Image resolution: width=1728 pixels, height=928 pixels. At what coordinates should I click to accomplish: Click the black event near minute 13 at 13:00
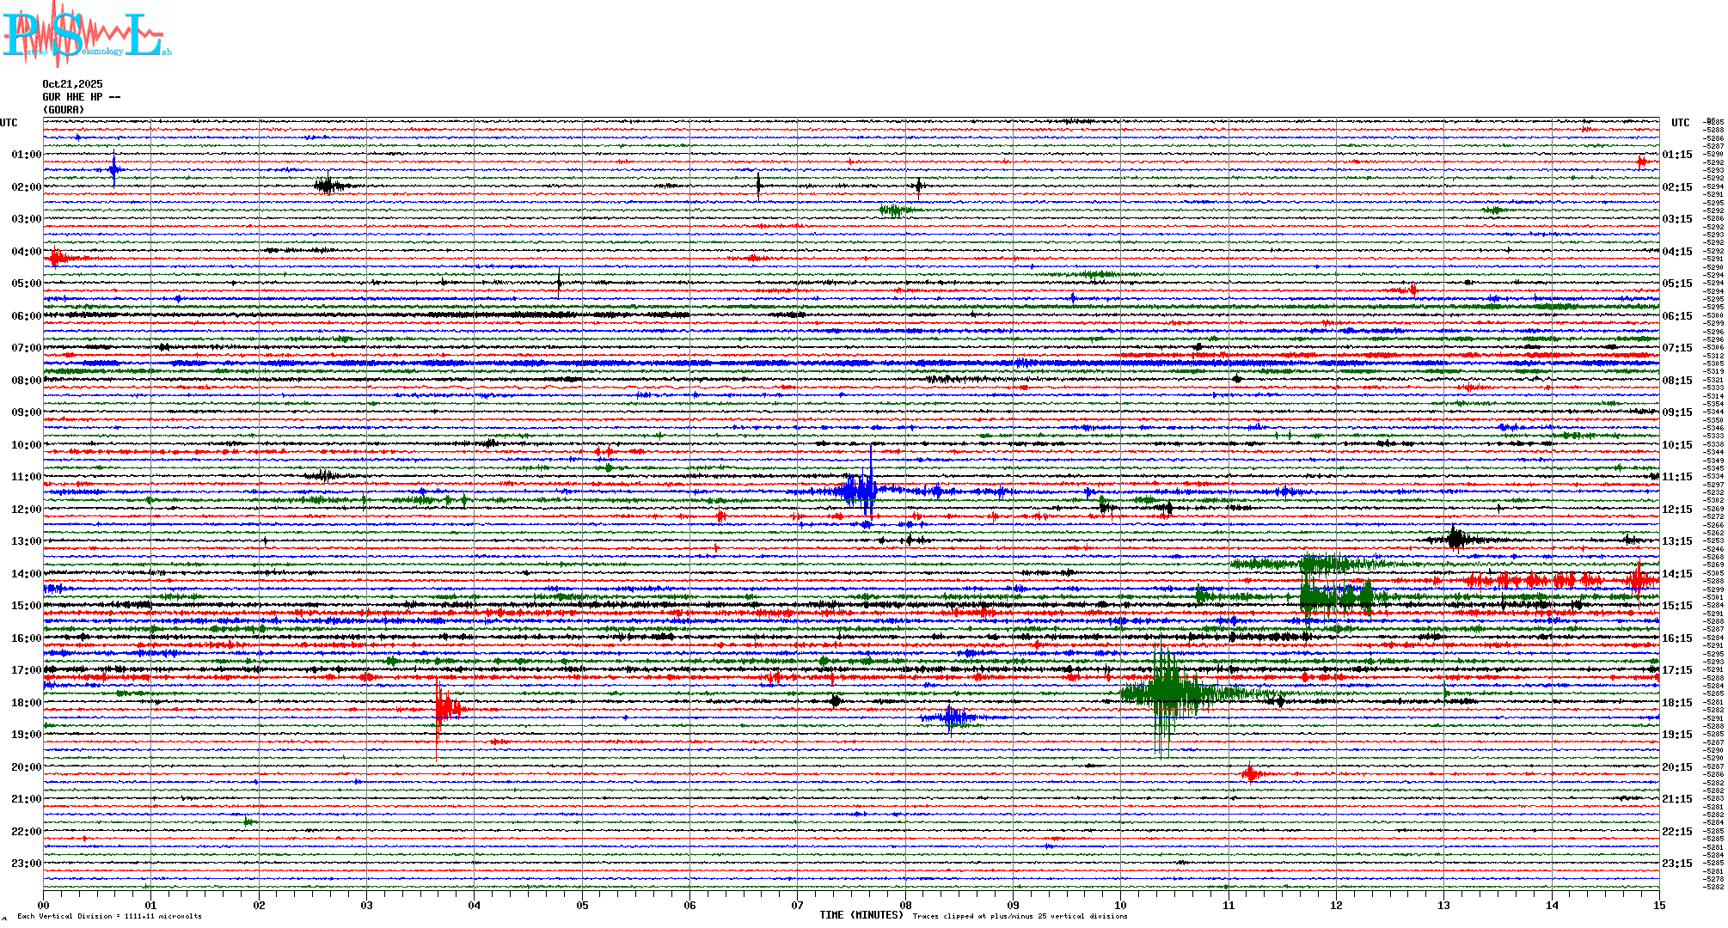pos(1455,540)
